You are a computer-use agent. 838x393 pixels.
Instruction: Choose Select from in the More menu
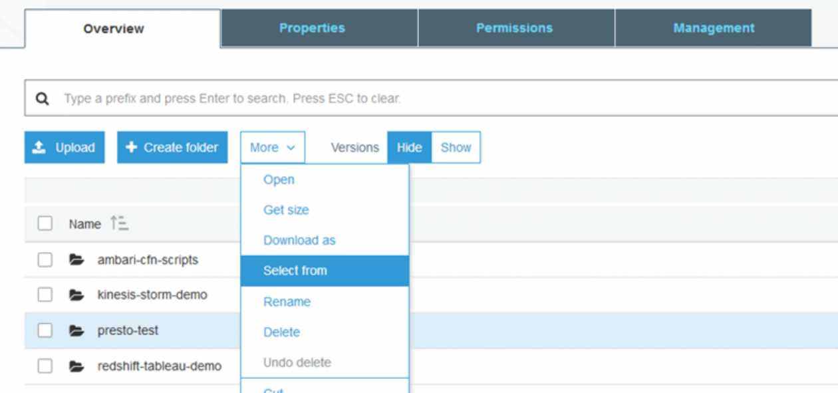pos(295,271)
